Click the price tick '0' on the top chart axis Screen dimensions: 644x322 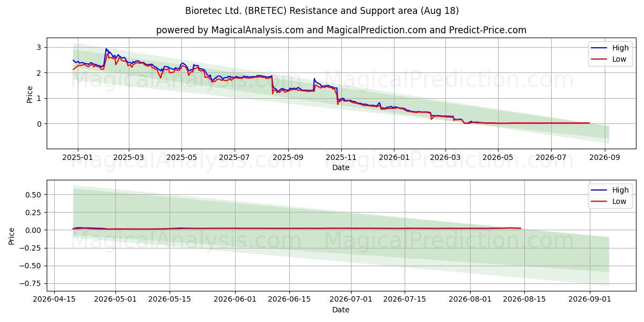39,123
